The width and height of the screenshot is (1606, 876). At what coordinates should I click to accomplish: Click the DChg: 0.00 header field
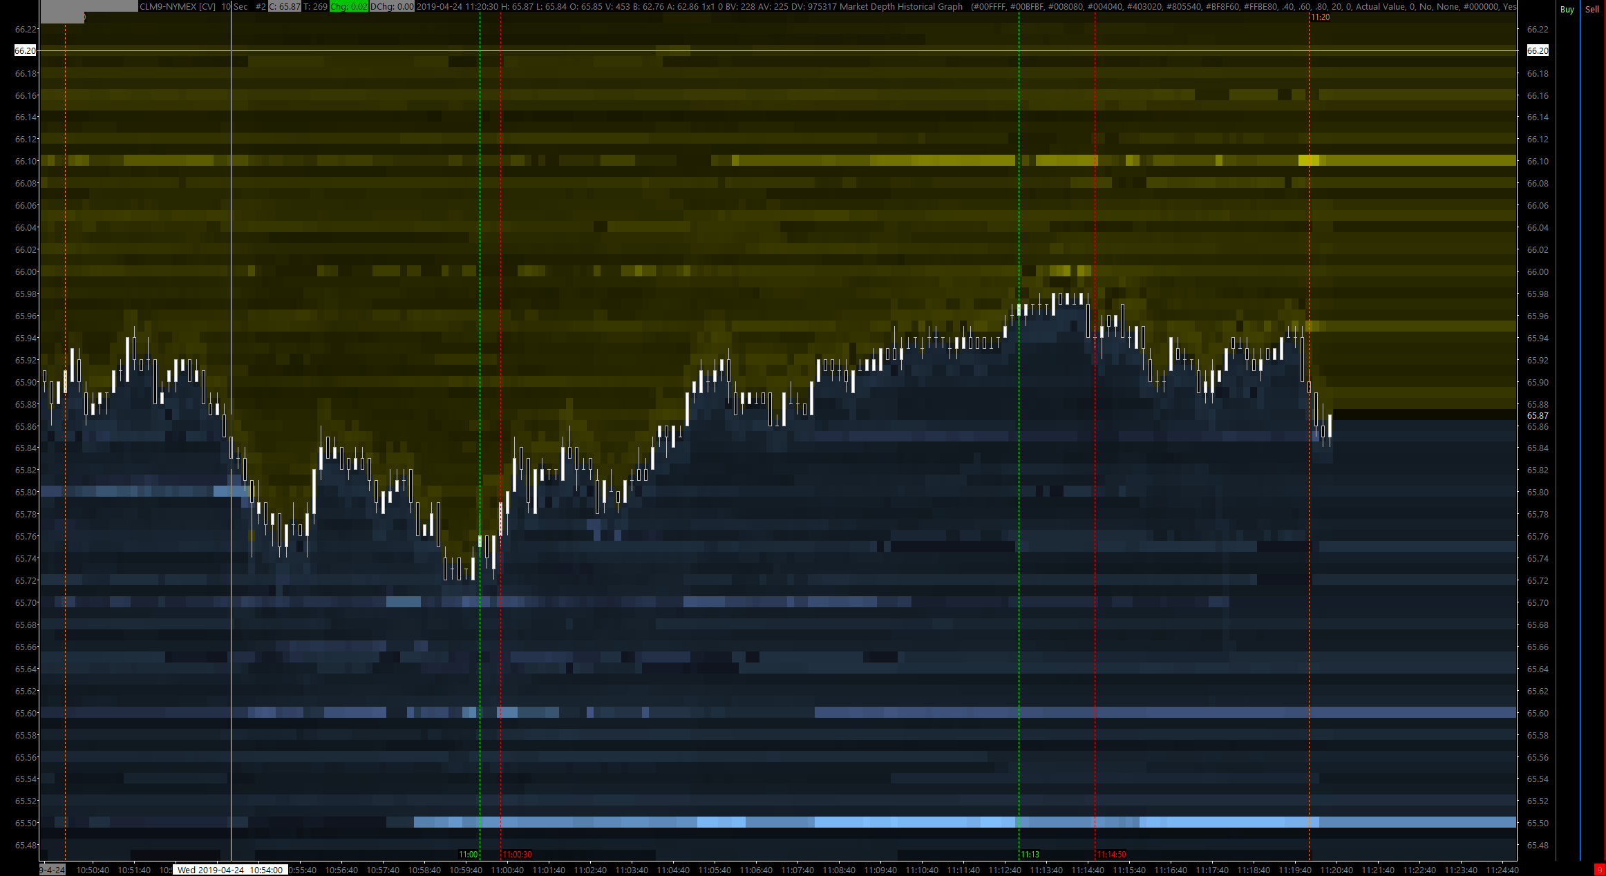coord(392,7)
